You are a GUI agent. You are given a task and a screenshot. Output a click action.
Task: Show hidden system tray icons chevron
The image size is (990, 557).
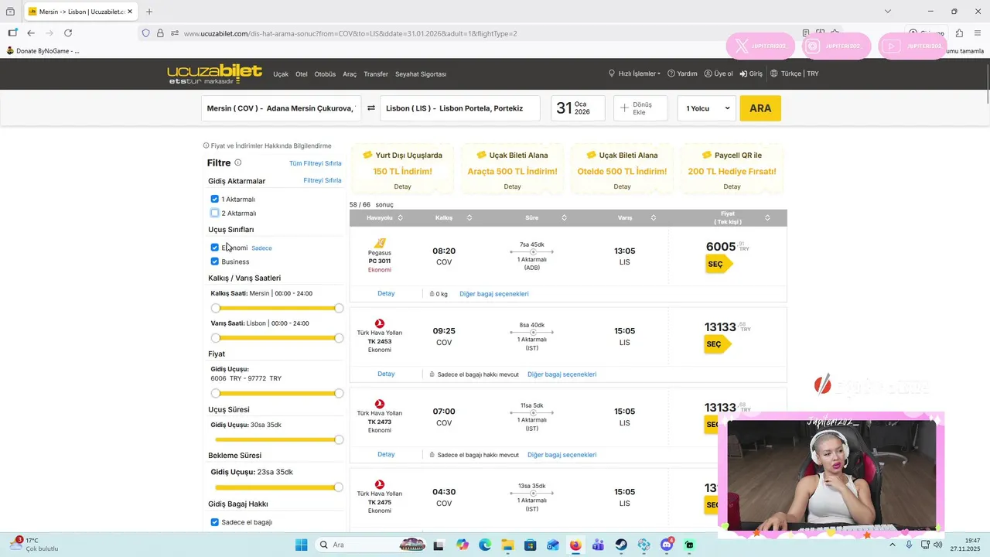[893, 545]
